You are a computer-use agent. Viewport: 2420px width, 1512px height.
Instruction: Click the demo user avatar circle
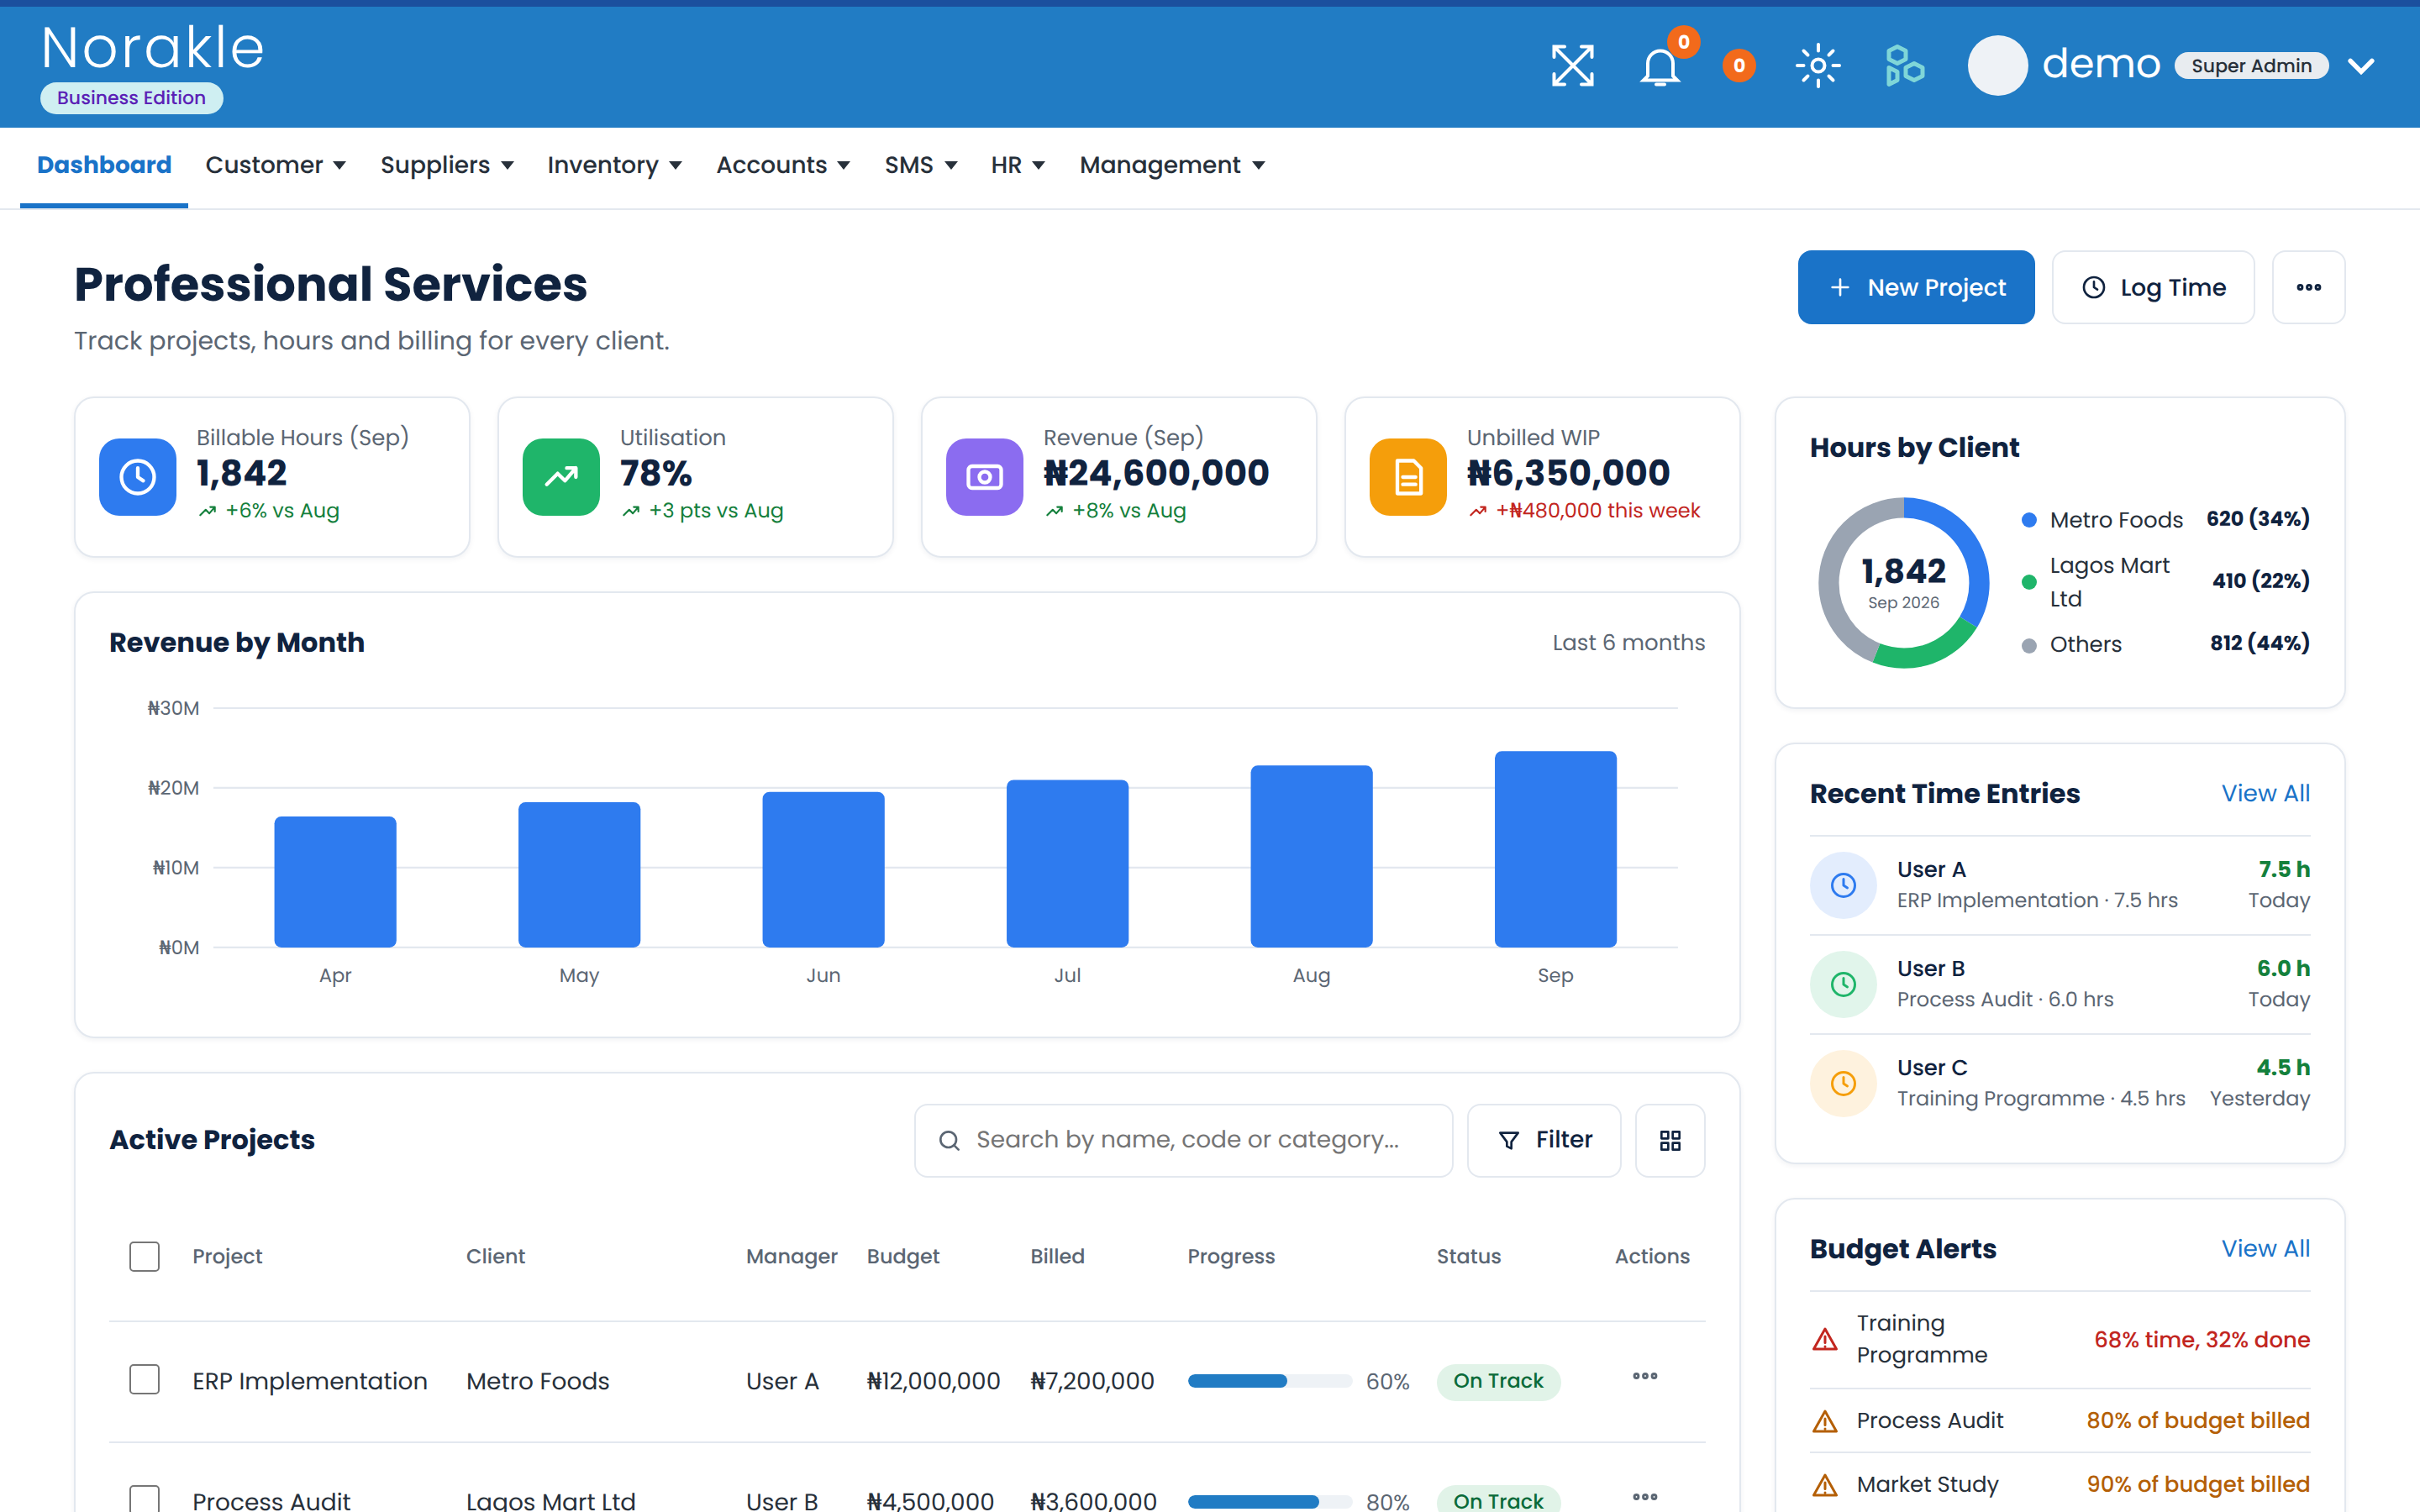point(1997,66)
